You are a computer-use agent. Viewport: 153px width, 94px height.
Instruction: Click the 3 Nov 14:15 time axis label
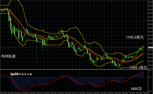[146, 93]
